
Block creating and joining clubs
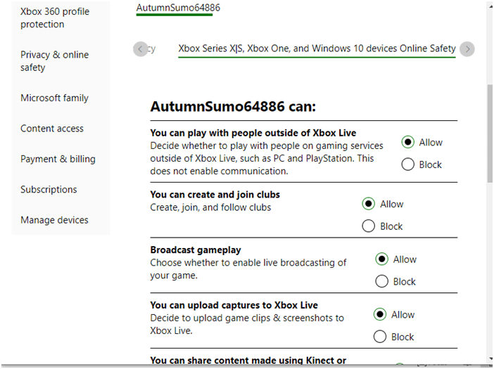click(x=368, y=226)
